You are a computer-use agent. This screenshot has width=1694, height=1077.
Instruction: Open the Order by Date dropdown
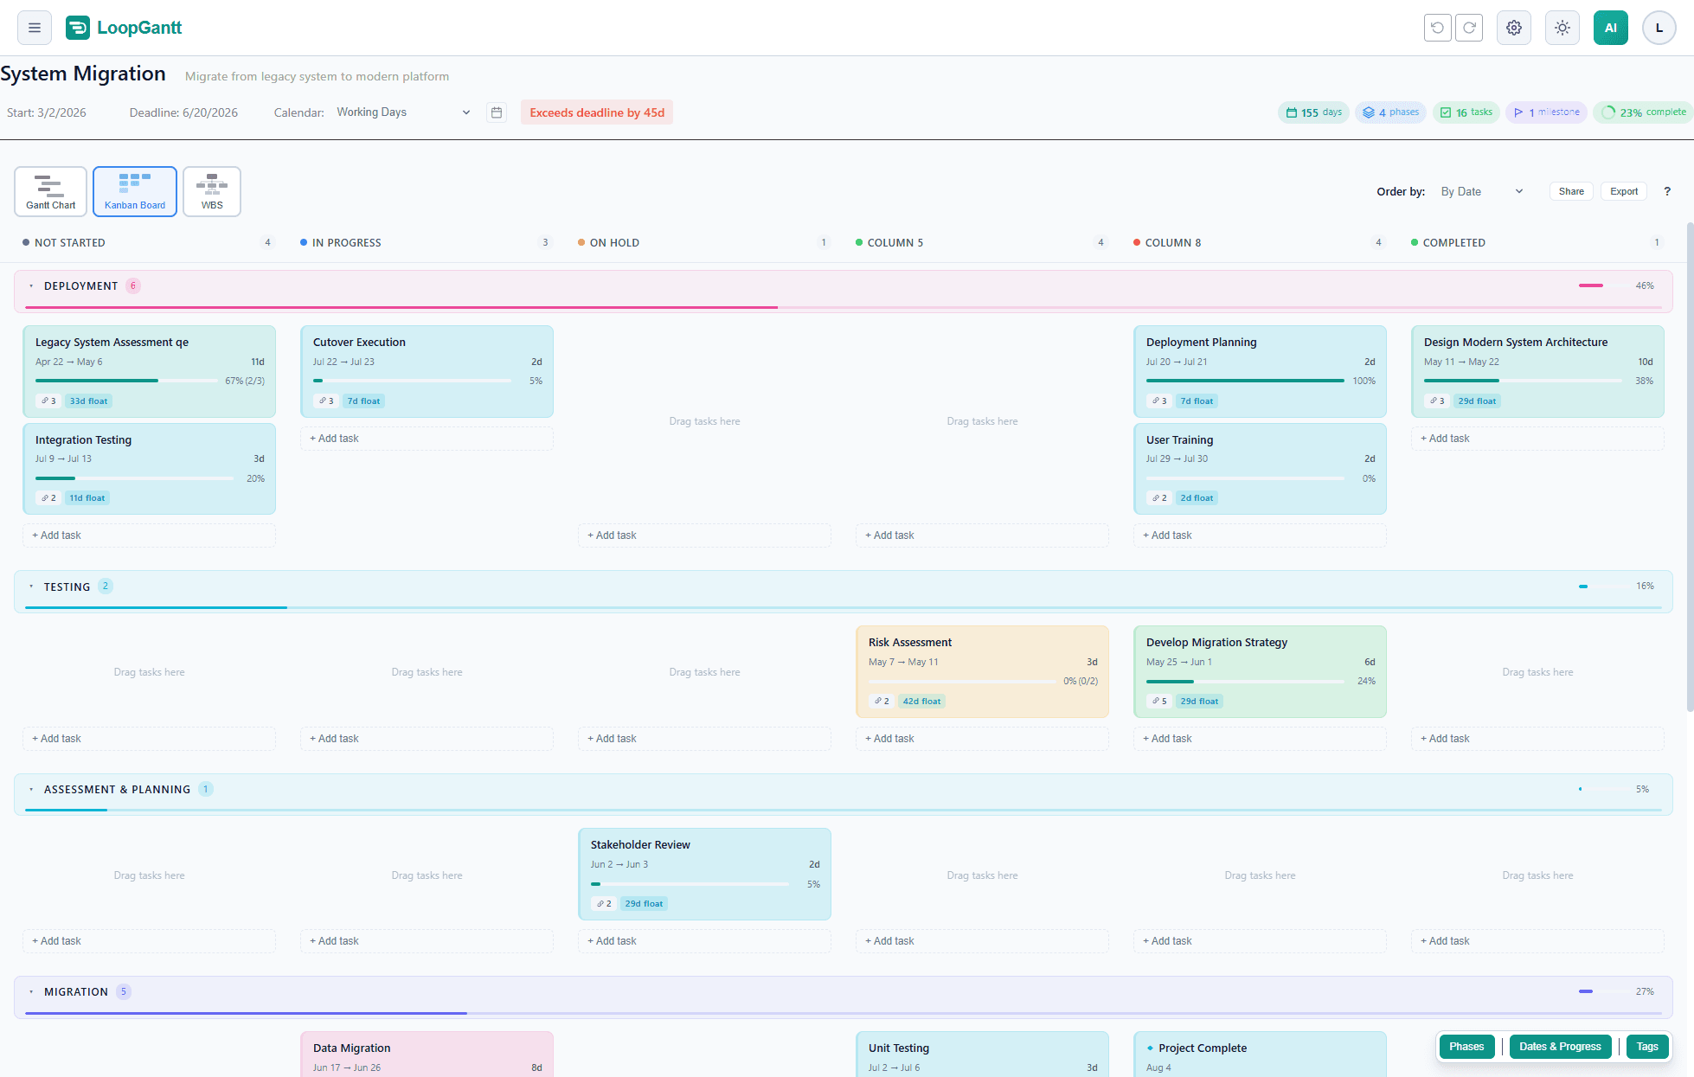click(1481, 191)
